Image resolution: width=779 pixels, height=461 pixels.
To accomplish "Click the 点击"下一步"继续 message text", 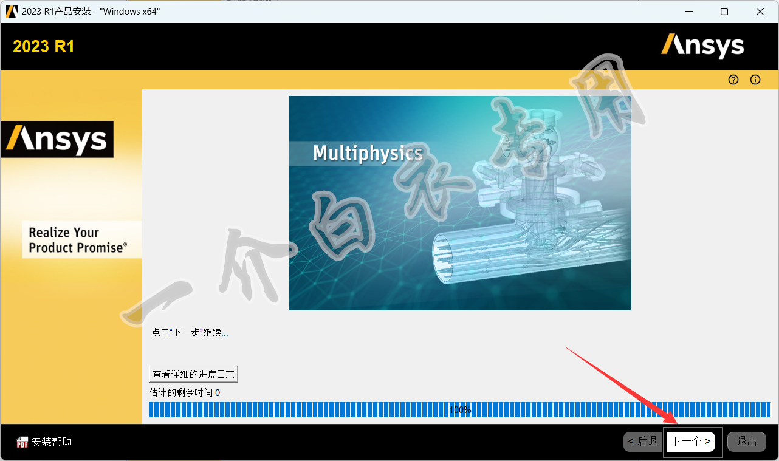I will 190,333.
